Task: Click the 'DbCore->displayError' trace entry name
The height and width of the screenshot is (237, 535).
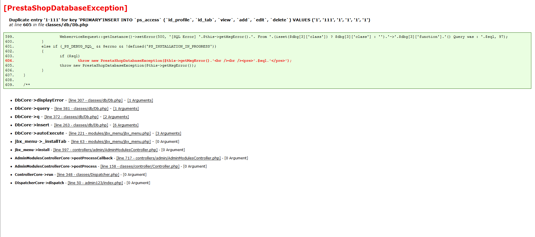Action: (x=39, y=100)
